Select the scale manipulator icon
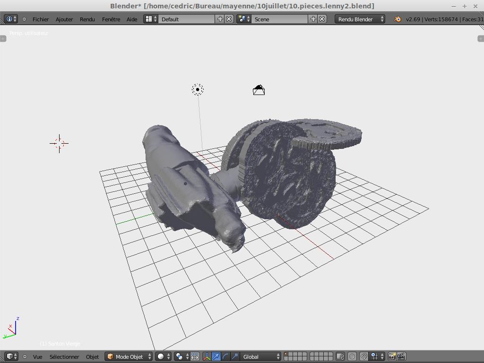 tap(235, 356)
